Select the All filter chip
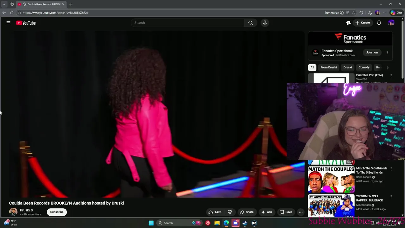405x228 pixels. pyautogui.click(x=312, y=67)
